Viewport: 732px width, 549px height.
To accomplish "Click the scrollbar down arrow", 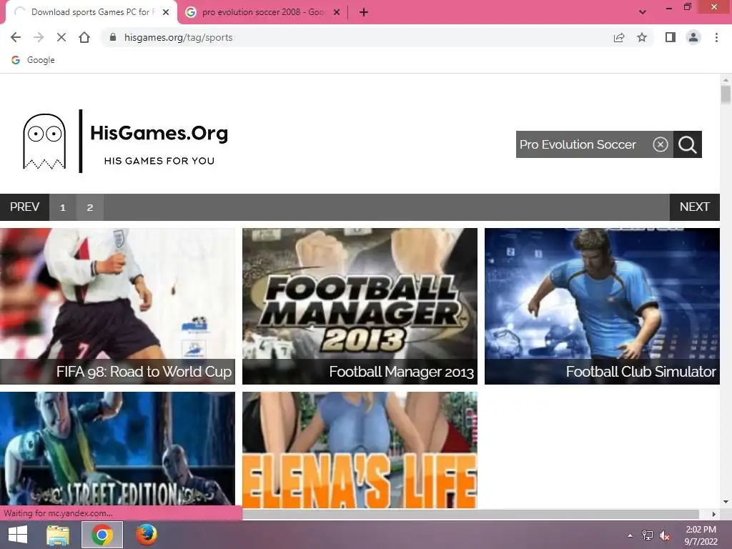I will [726, 502].
